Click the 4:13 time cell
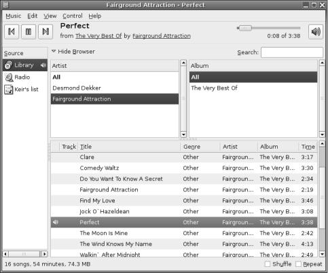This screenshot has width=328, height=273. pos(307,244)
